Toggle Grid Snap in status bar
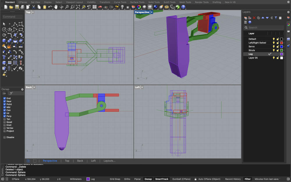This screenshot has height=182, width=291. pos(115,179)
